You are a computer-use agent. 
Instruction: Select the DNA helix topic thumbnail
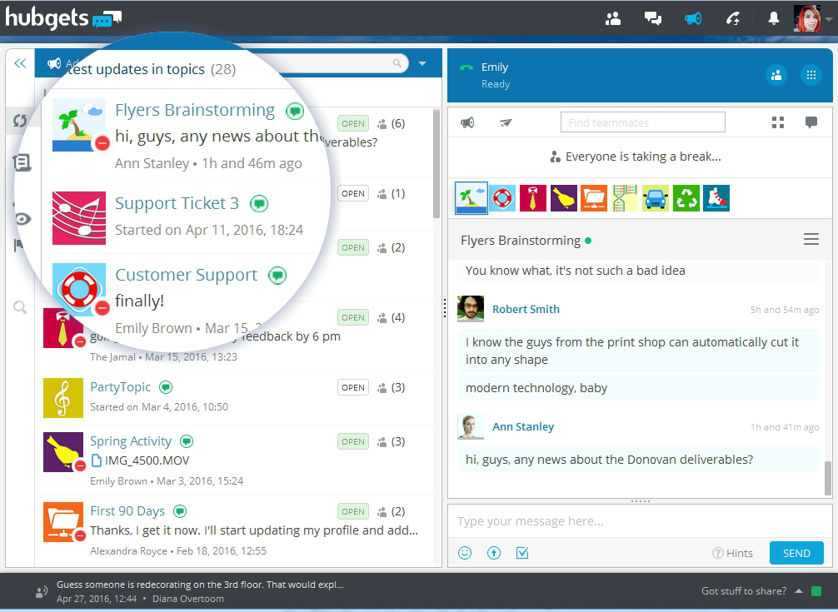point(625,198)
